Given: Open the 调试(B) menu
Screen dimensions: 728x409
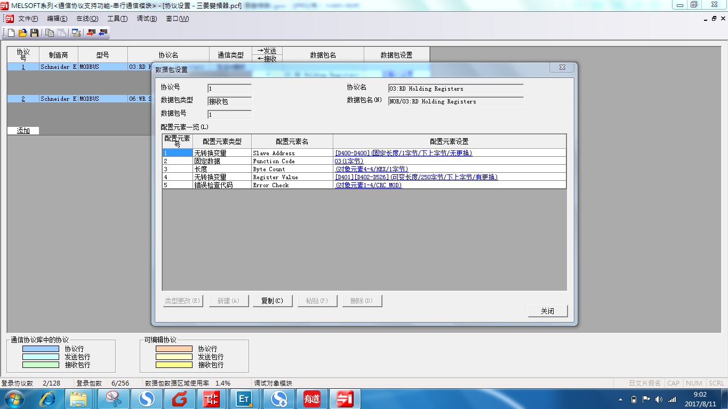Looking at the screenshot, I should pyautogui.click(x=147, y=19).
